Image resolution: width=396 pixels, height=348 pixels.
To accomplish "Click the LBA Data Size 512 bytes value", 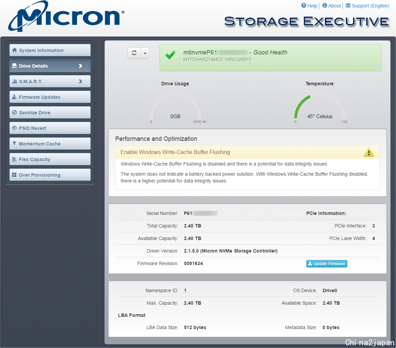I will (195, 327).
